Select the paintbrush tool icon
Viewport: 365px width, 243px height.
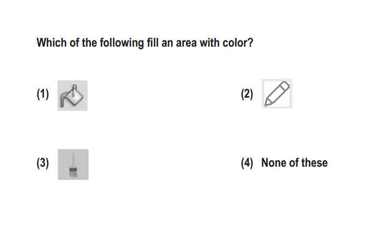[73, 164]
